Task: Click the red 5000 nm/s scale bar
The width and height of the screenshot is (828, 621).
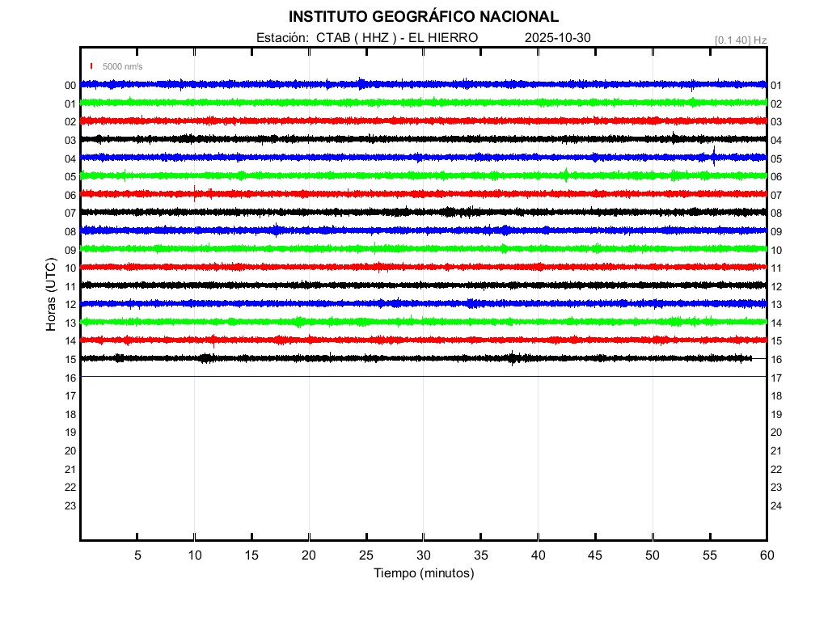Action: [x=91, y=66]
